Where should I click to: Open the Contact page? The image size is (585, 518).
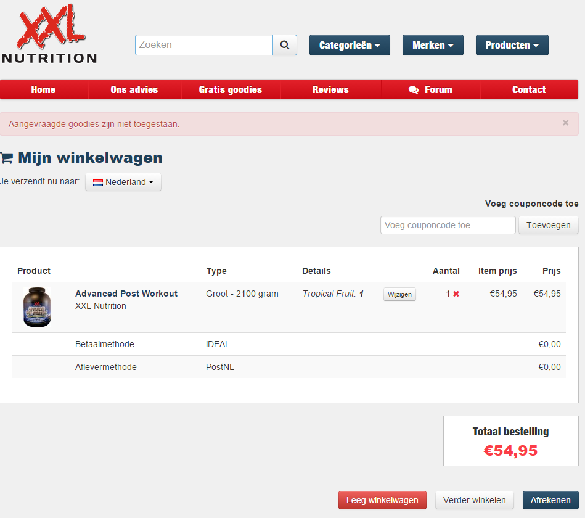[x=529, y=89]
